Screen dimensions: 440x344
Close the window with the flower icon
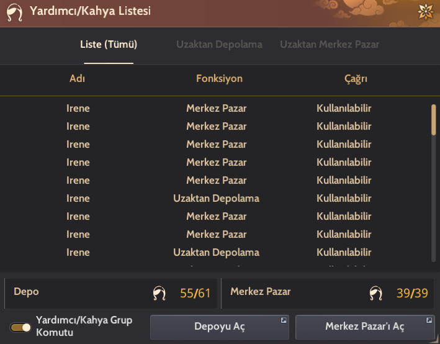point(426,12)
